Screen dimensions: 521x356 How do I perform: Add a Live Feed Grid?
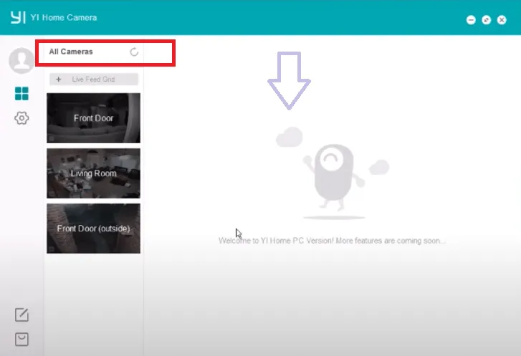pos(94,79)
